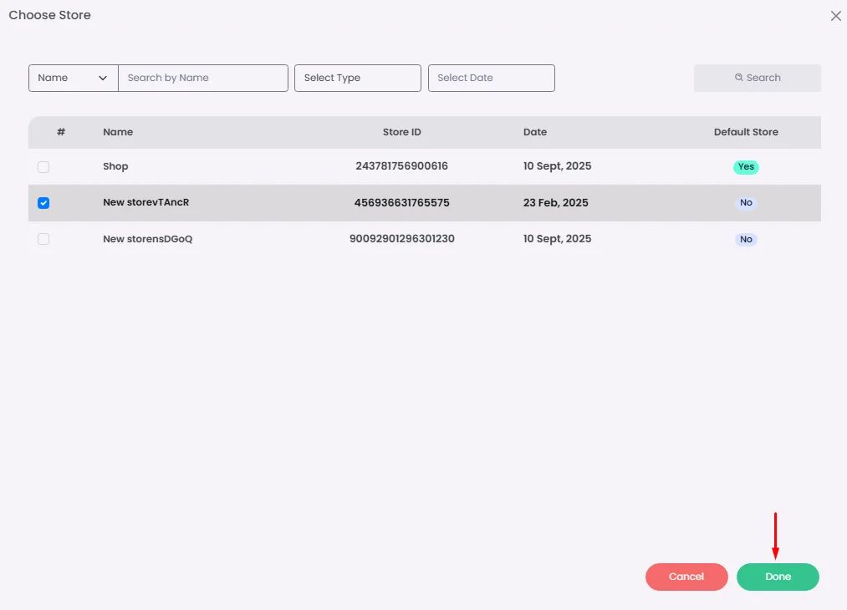Close the Choose Store dialog

(x=835, y=16)
